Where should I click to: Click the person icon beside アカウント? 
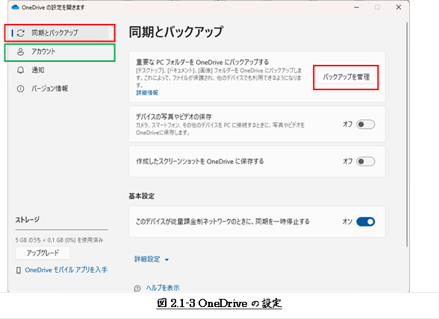[20, 51]
